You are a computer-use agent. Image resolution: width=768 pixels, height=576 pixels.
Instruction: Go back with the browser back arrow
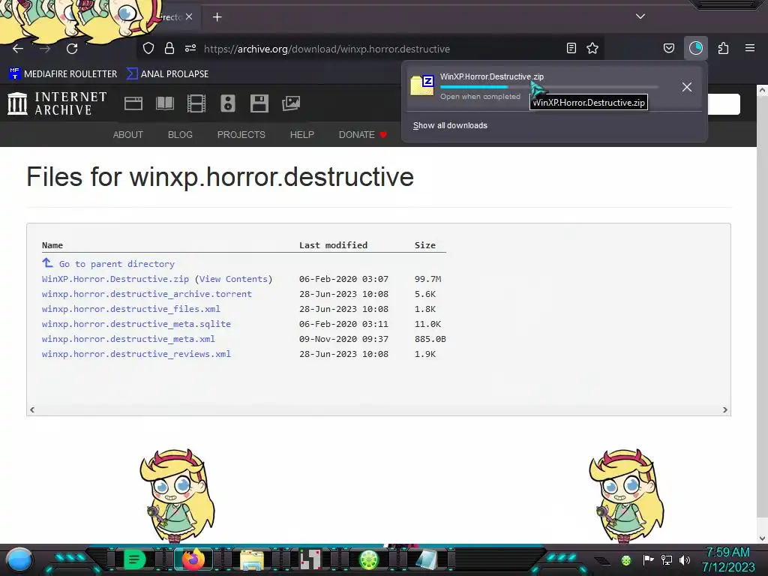coord(18,49)
